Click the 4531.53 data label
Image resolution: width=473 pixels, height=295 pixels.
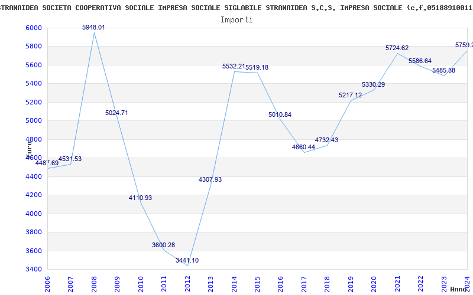tap(70, 159)
